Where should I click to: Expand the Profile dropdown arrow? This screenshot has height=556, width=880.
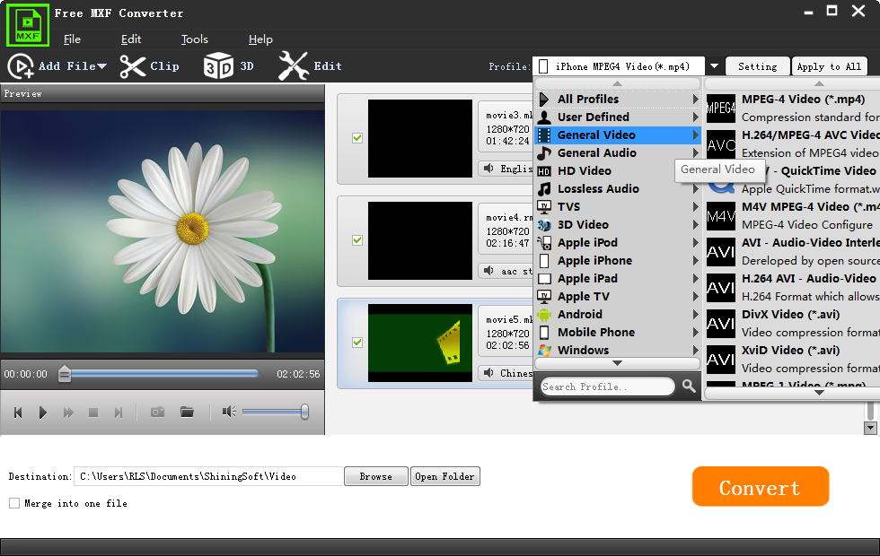(714, 66)
